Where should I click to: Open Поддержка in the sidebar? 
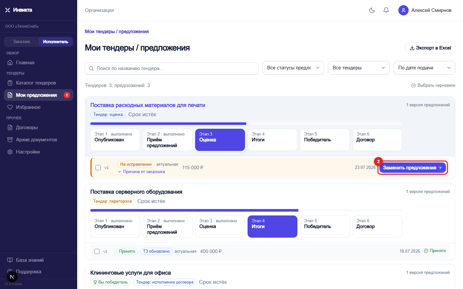pyautogui.click(x=39, y=272)
